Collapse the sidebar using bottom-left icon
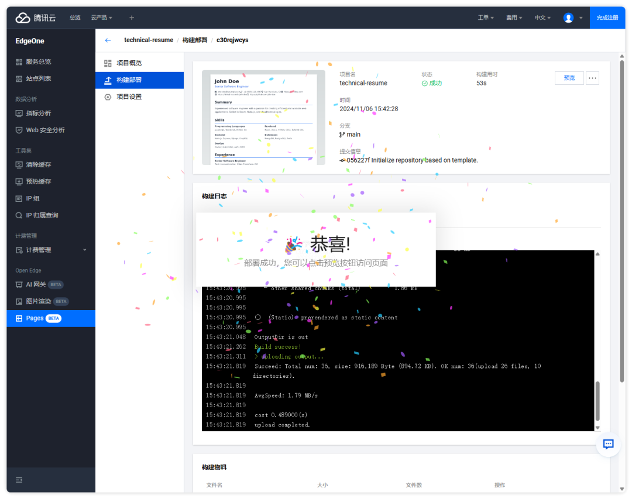Viewport: 632px width, 499px height. pos(19,480)
